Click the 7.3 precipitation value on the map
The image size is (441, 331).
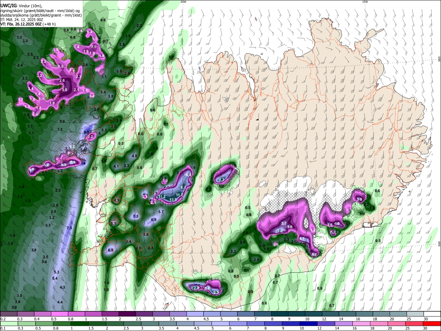(x=135, y=216)
